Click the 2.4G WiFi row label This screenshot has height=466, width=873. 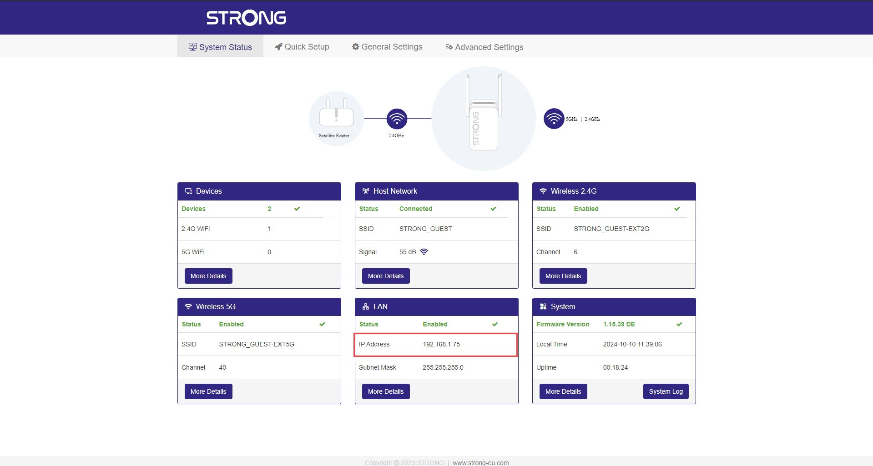(x=196, y=229)
